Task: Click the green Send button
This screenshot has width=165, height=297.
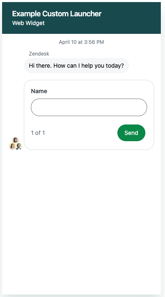Action: (131, 133)
